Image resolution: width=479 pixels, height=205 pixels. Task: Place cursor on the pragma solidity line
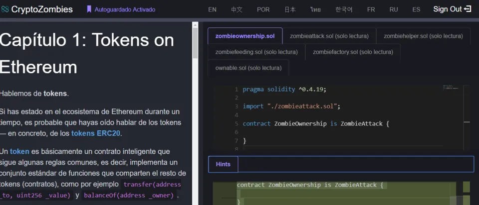[x=284, y=89]
